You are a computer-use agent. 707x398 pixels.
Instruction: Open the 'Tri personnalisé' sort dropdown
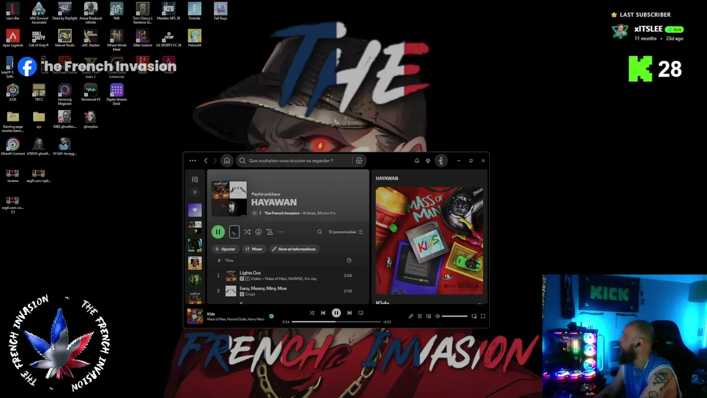[345, 232]
